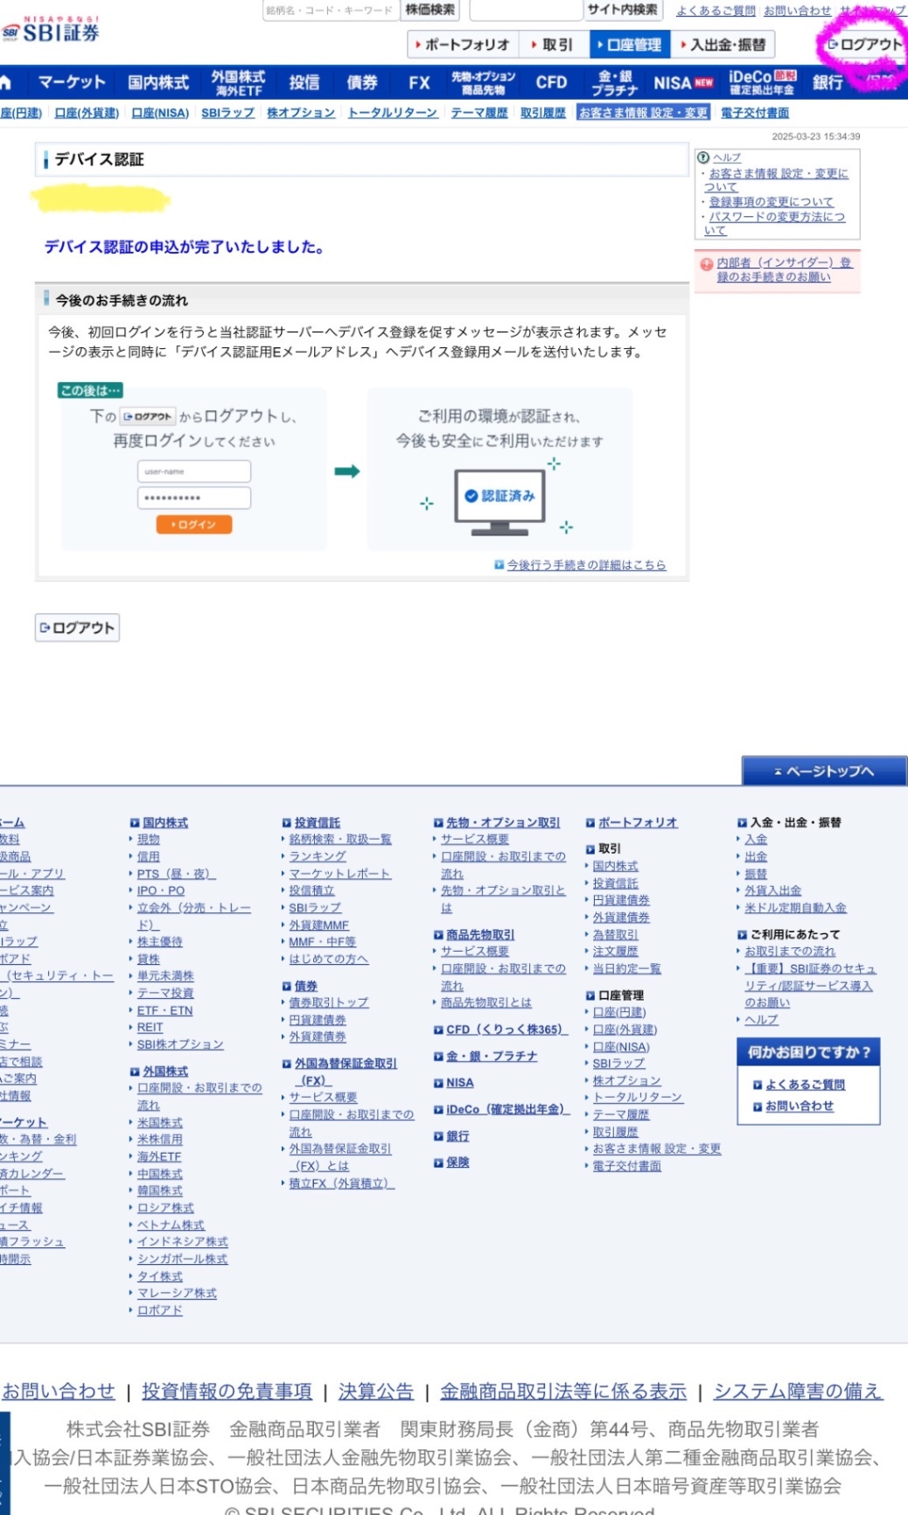This screenshot has width=908, height=1515.
Task: Open the ヘルプ link in the side panel
Action: tap(726, 157)
